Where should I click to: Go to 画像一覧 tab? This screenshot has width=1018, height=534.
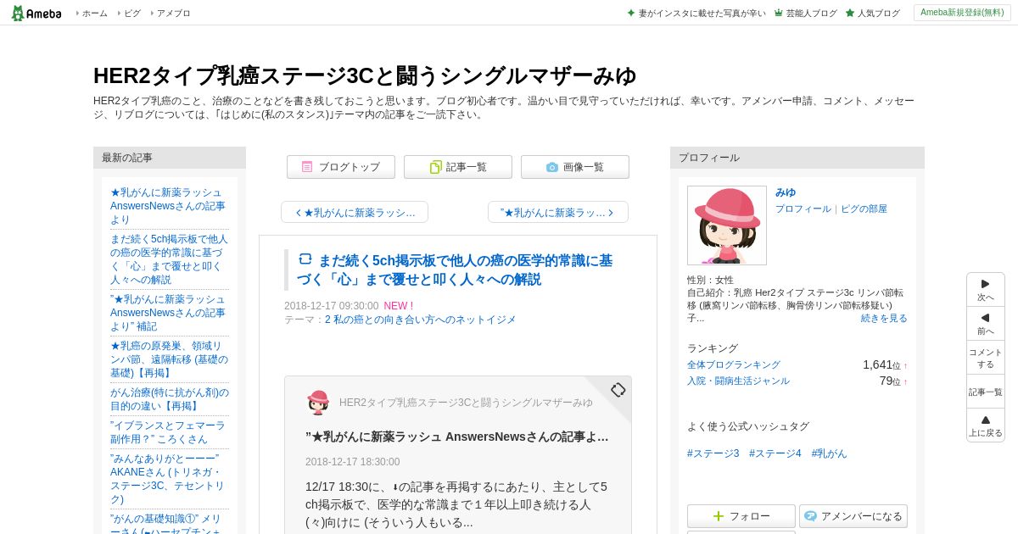(x=575, y=167)
